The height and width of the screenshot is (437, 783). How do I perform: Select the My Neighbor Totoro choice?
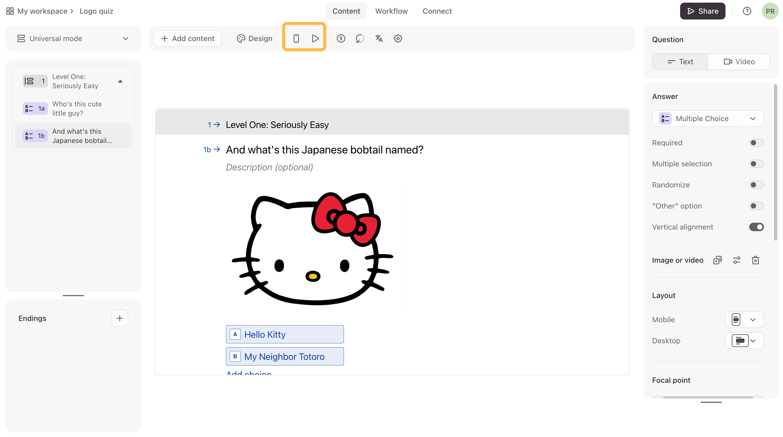[285, 356]
